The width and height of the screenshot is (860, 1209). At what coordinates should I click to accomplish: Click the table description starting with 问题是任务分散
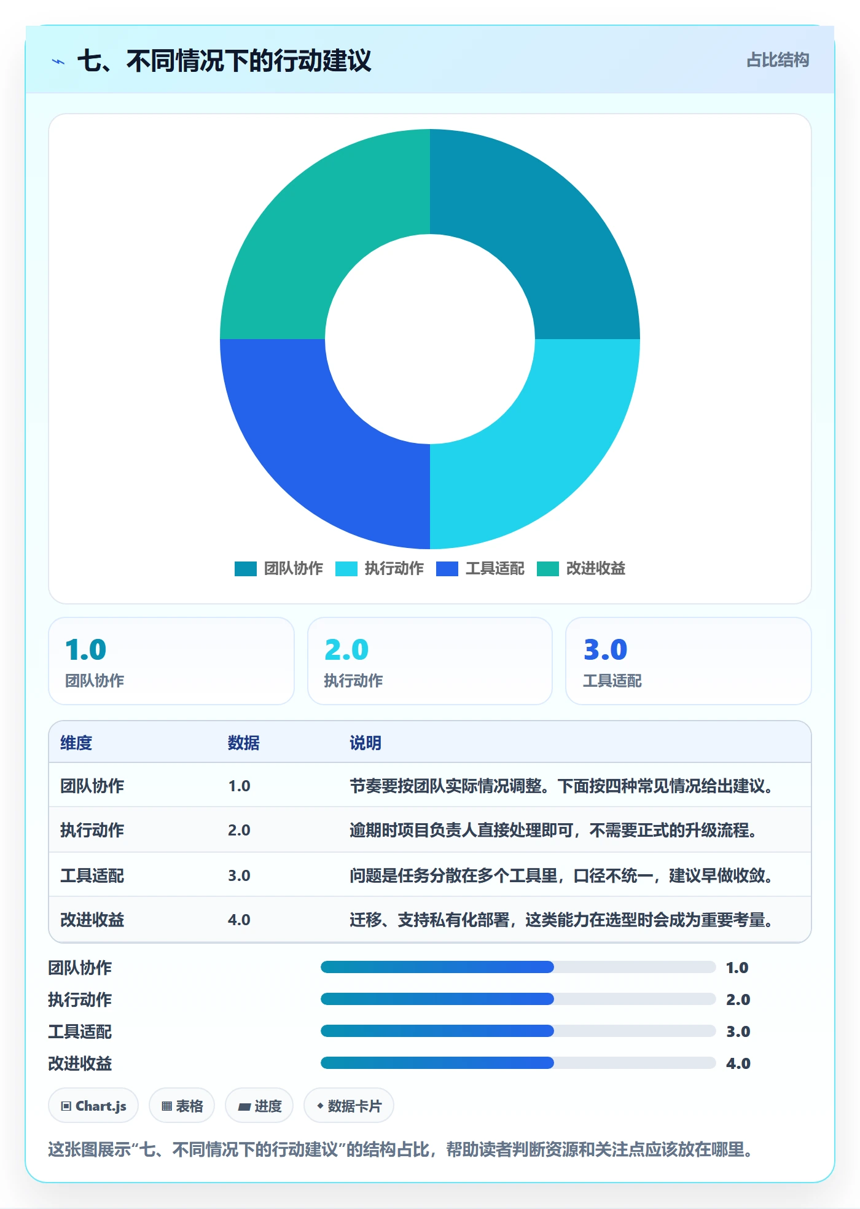click(561, 875)
